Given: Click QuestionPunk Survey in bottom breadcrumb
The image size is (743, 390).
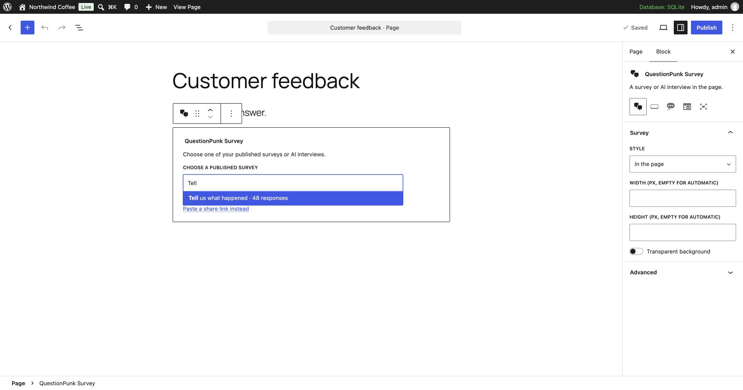Looking at the screenshot, I should 67,383.
